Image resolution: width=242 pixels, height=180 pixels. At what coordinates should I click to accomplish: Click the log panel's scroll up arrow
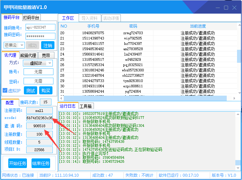point(238,114)
